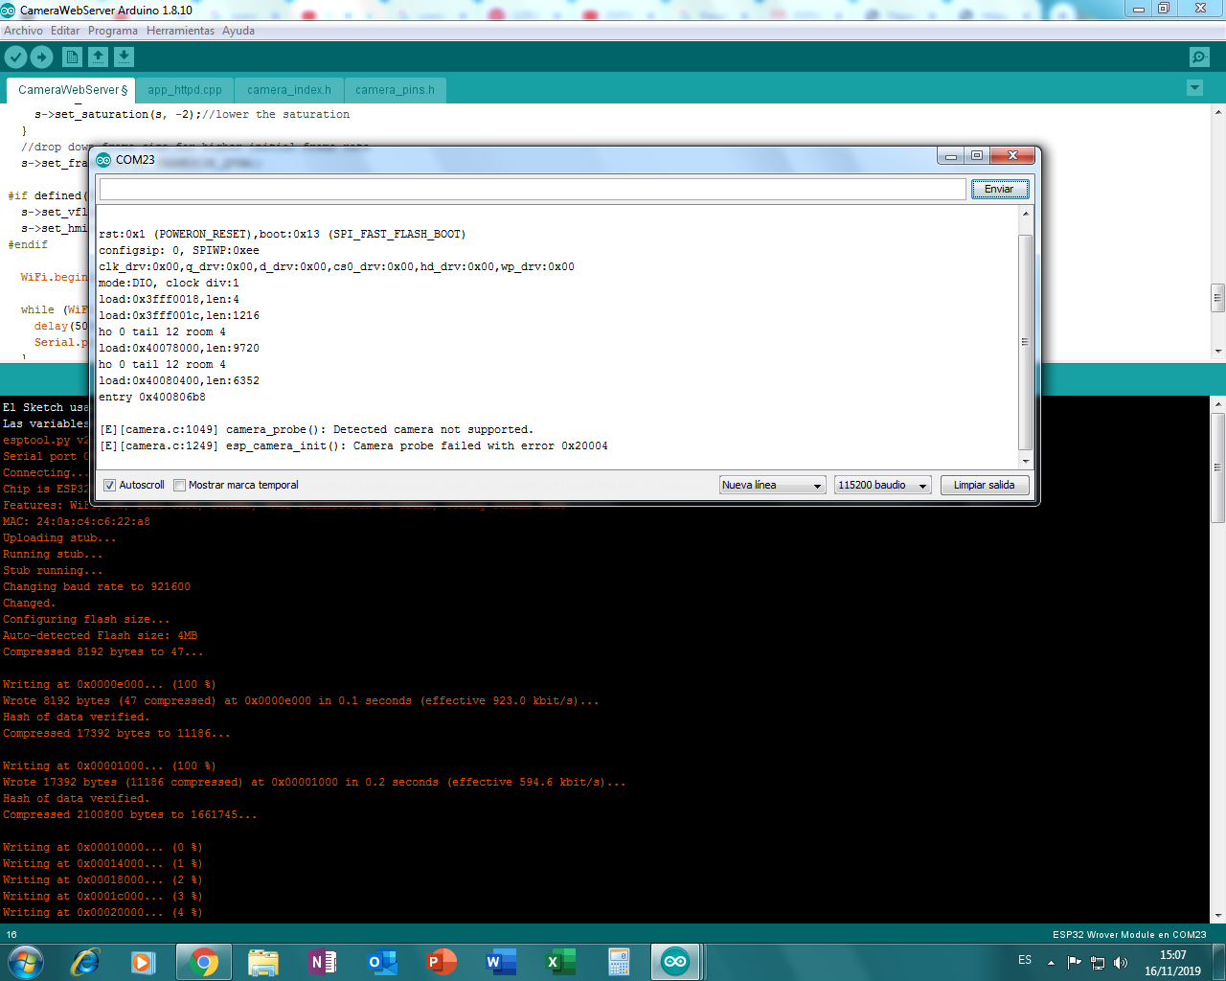Viewport: 1226px width, 981px height.
Task: Click the 'Changing baud rate to 921600' console line
Action: click(97, 586)
